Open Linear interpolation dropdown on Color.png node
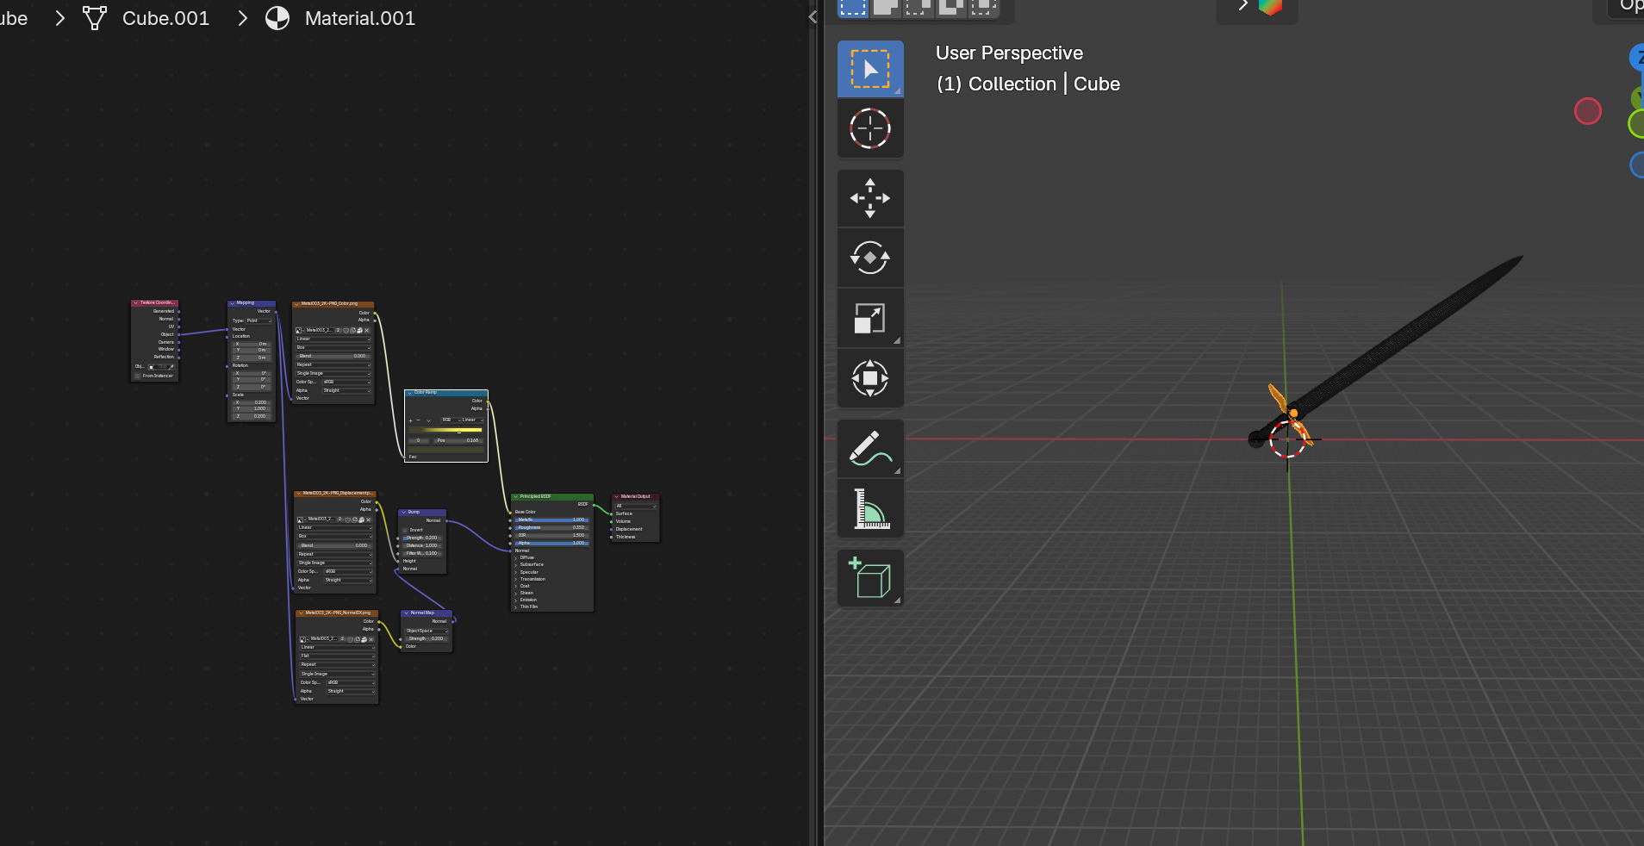 pyautogui.click(x=333, y=339)
